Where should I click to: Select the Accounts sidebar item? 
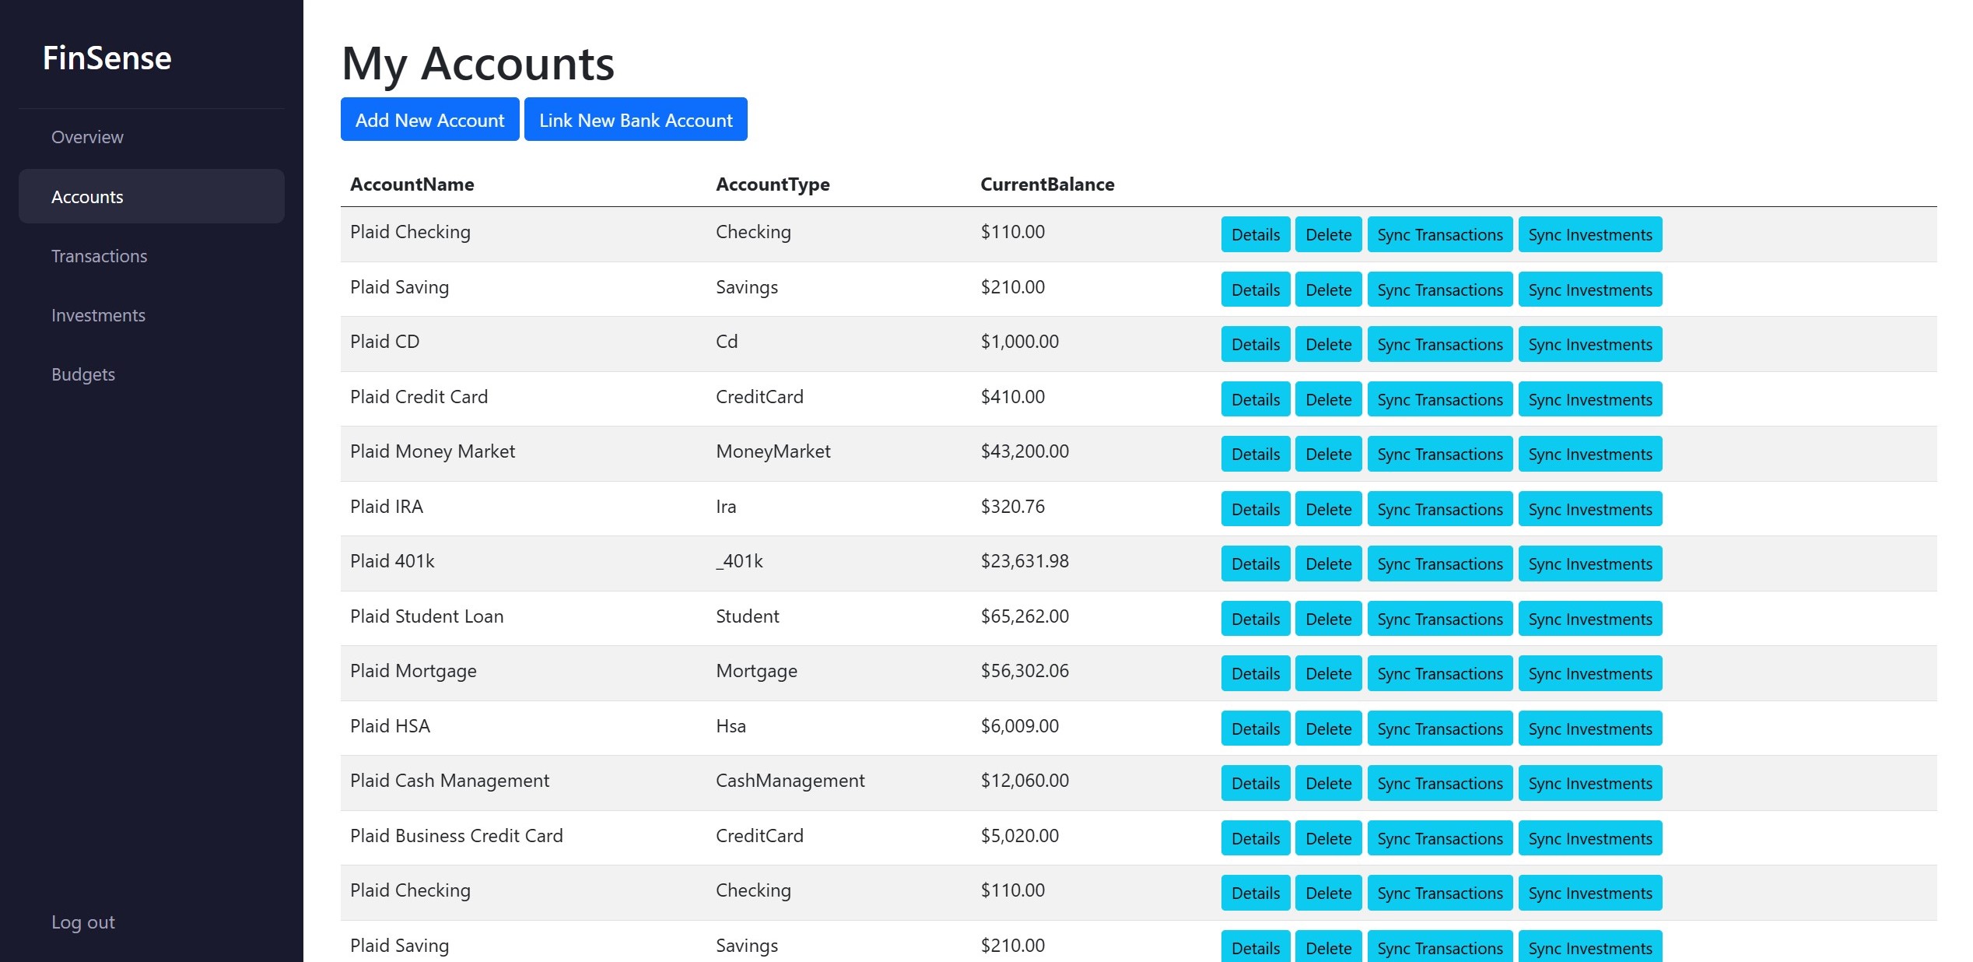point(87,197)
